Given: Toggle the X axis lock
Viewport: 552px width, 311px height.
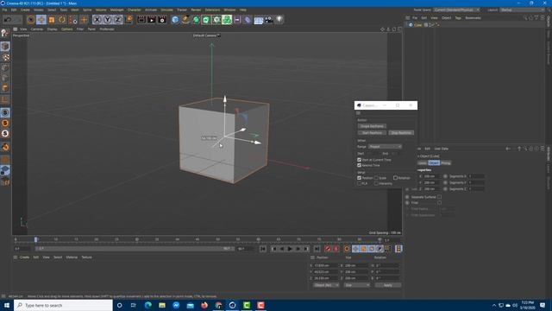Looking at the screenshot, I should click(x=97, y=20).
